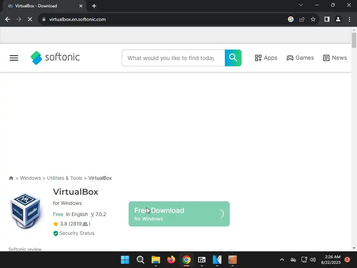The image size is (357, 268).
Task: Open File Explorer from taskbar
Action: [156, 260]
